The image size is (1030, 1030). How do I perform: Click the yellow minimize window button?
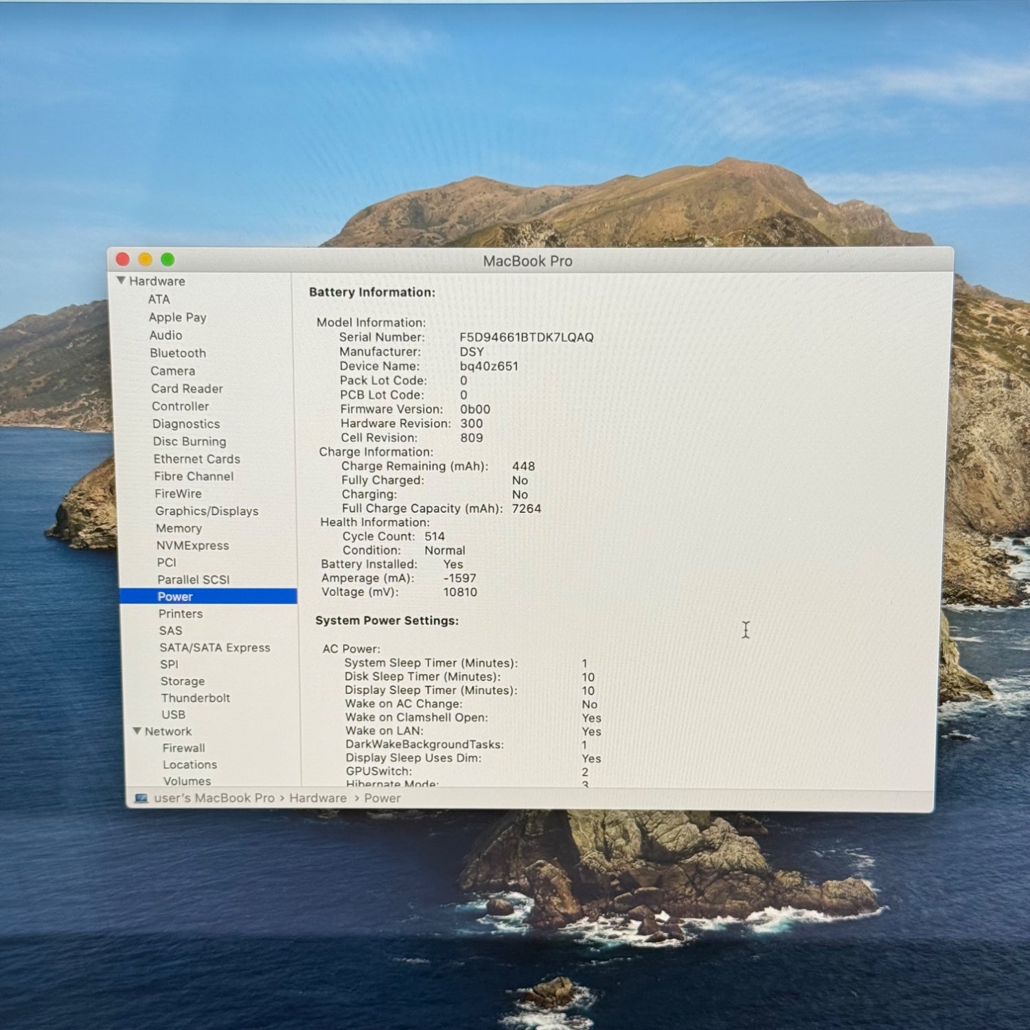(x=145, y=260)
